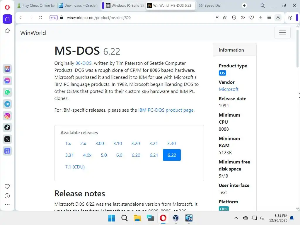Follow the 86-DOS link
The width and height of the screenshot is (300, 225).
[83, 63]
